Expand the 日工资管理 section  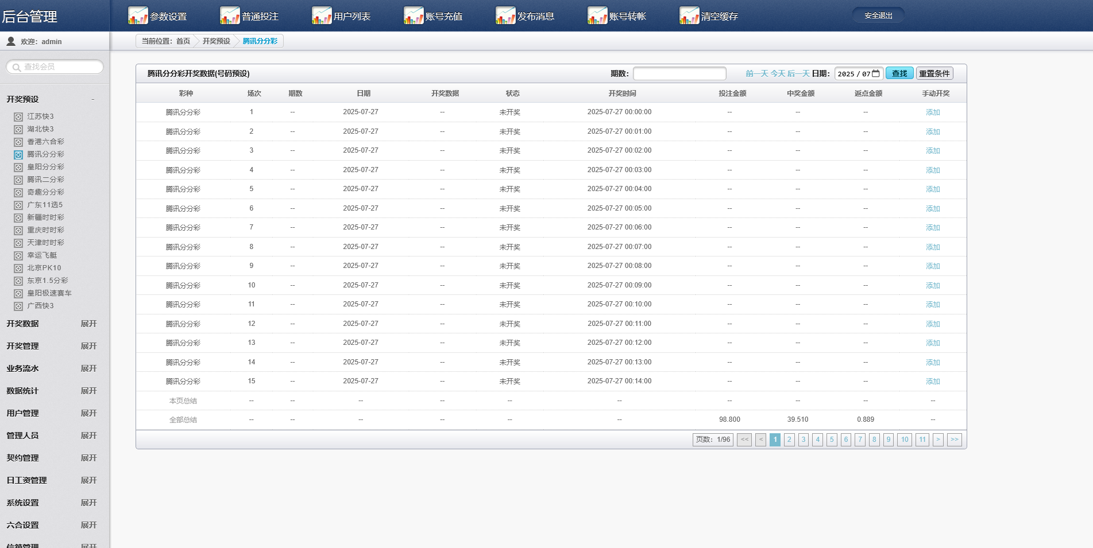pos(88,480)
